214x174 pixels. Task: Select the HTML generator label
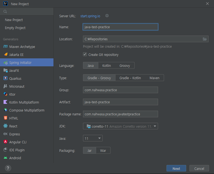click(x=14, y=118)
